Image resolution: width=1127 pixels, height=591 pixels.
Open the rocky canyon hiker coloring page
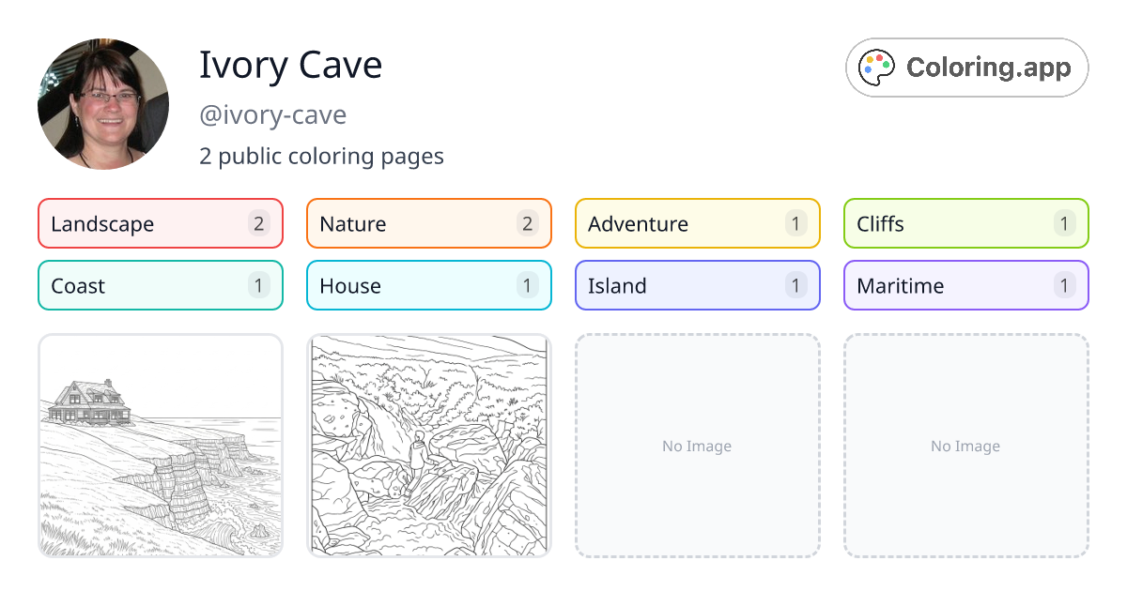click(x=428, y=446)
